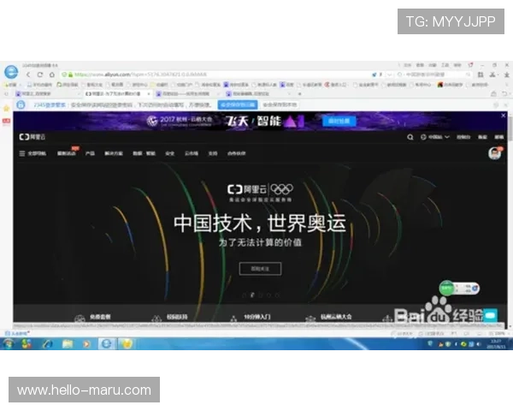Click the green padlock in address bar
The width and height of the screenshot is (513, 411).
pyautogui.click(x=70, y=74)
